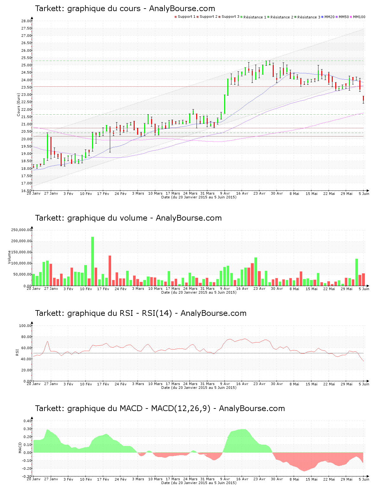
Task: Click the last red candlestick on price chart
Action: tap(364, 99)
